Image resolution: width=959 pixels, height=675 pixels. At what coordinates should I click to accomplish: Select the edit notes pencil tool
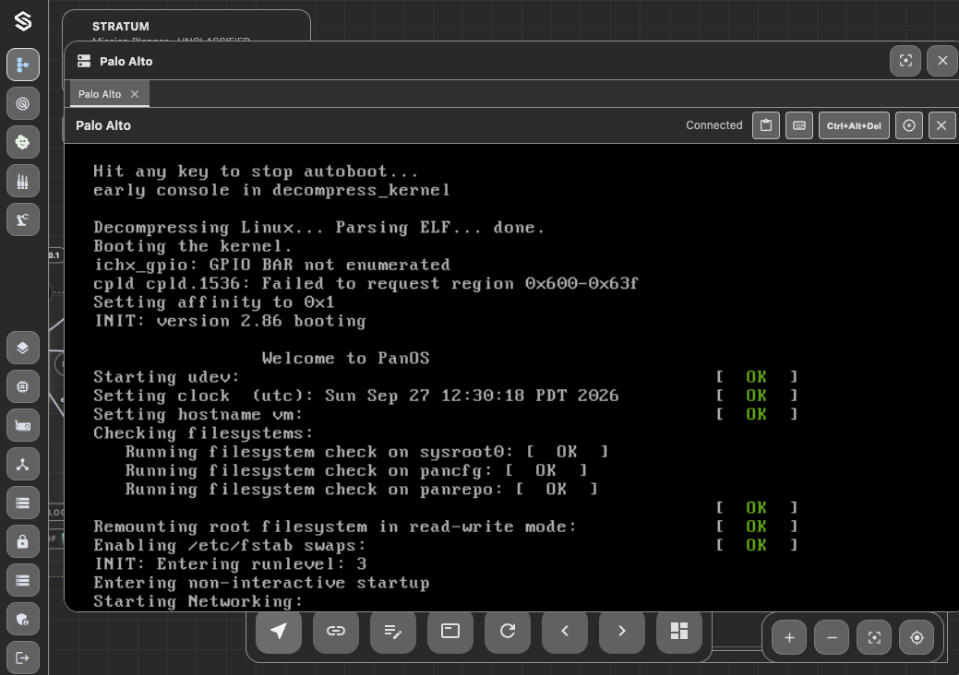[392, 631]
